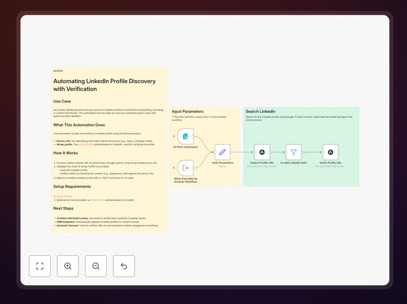Click the Airtop Profile link under inputs
407x304 pixels.
(86, 144)
